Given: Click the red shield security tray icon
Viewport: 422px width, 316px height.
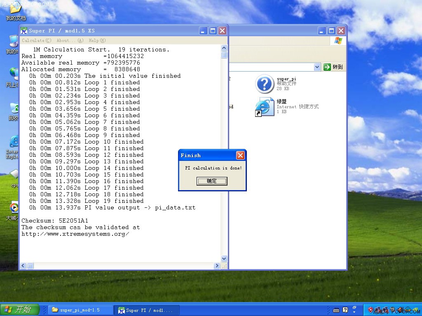Looking at the screenshot, I should 370,310.
